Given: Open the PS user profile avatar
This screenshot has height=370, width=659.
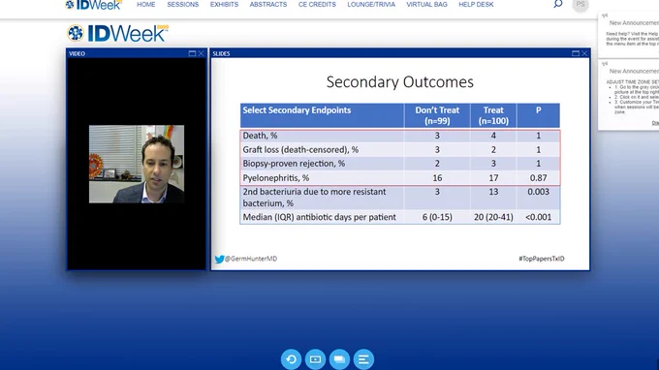Looking at the screenshot, I should [581, 4].
